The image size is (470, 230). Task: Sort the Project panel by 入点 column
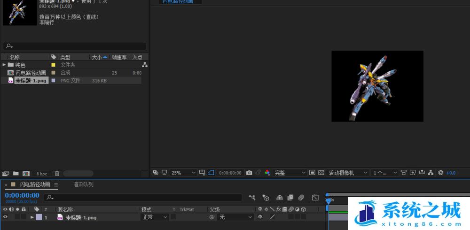pyautogui.click(x=138, y=57)
